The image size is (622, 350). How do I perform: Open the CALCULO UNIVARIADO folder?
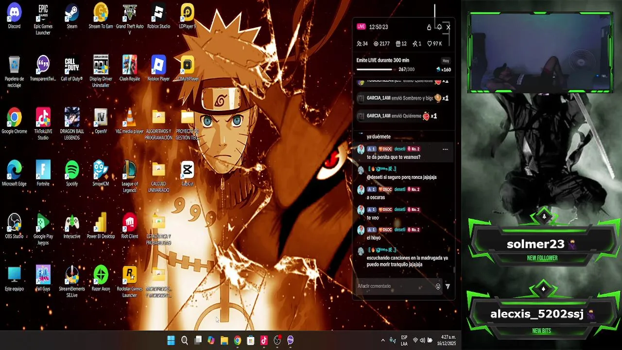(158, 177)
